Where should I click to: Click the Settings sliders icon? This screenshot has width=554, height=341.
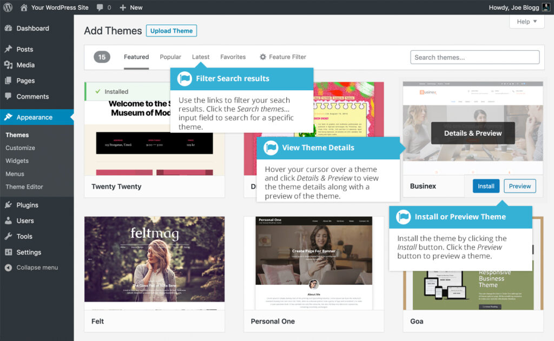point(9,252)
